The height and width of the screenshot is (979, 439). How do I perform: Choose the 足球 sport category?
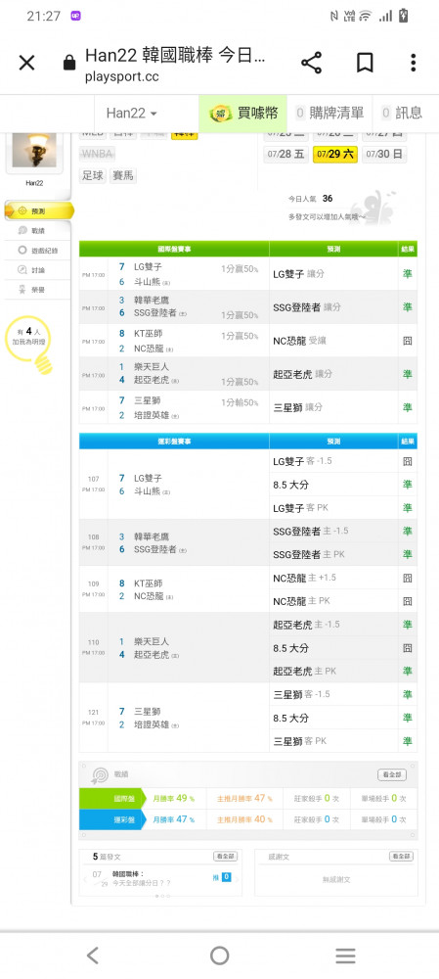[92, 175]
